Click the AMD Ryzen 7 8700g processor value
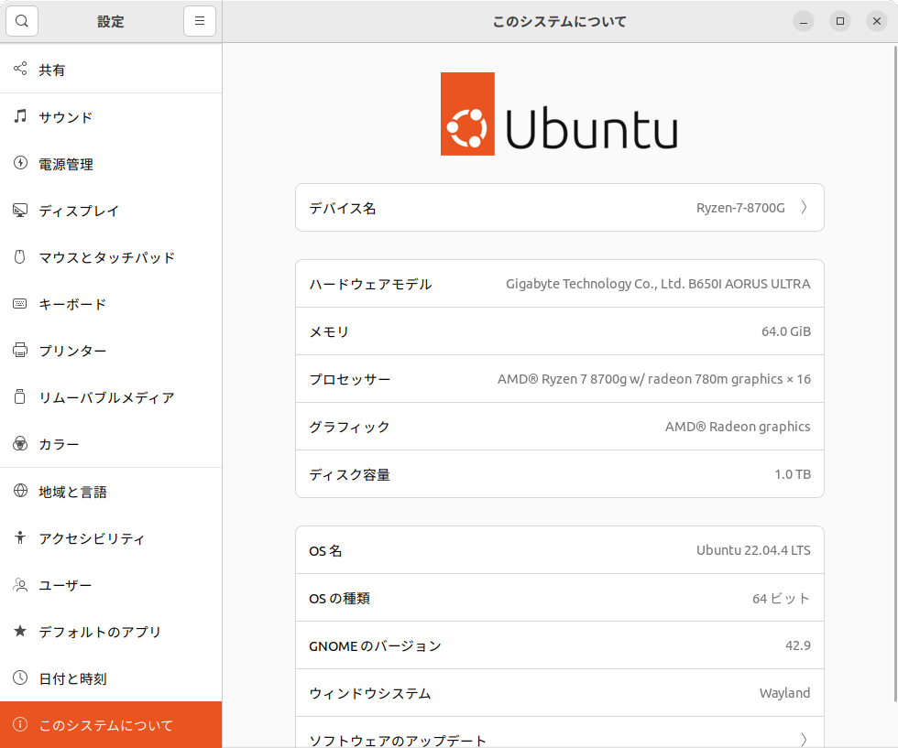This screenshot has height=748, width=898. (654, 379)
